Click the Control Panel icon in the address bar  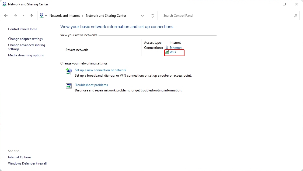pyautogui.click(x=41, y=16)
